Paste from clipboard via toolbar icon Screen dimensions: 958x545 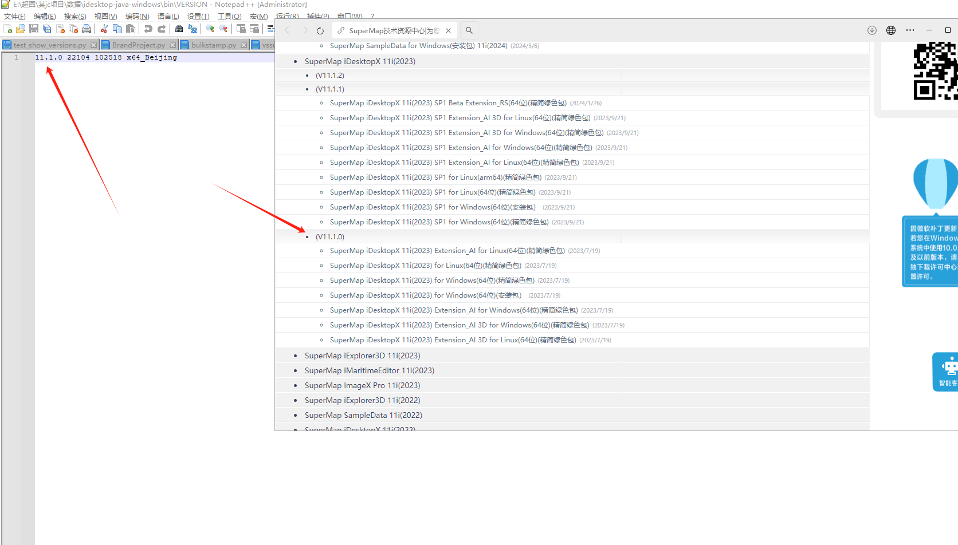click(x=131, y=29)
